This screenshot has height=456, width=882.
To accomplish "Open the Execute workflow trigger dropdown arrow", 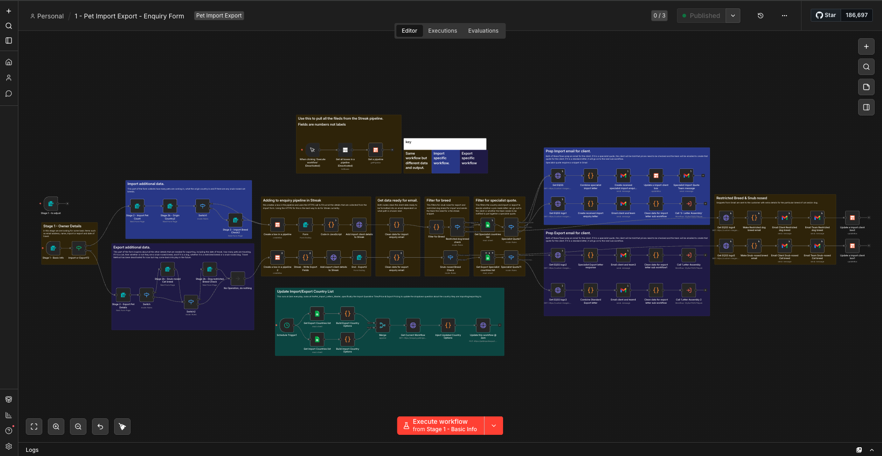I will pyautogui.click(x=494, y=426).
